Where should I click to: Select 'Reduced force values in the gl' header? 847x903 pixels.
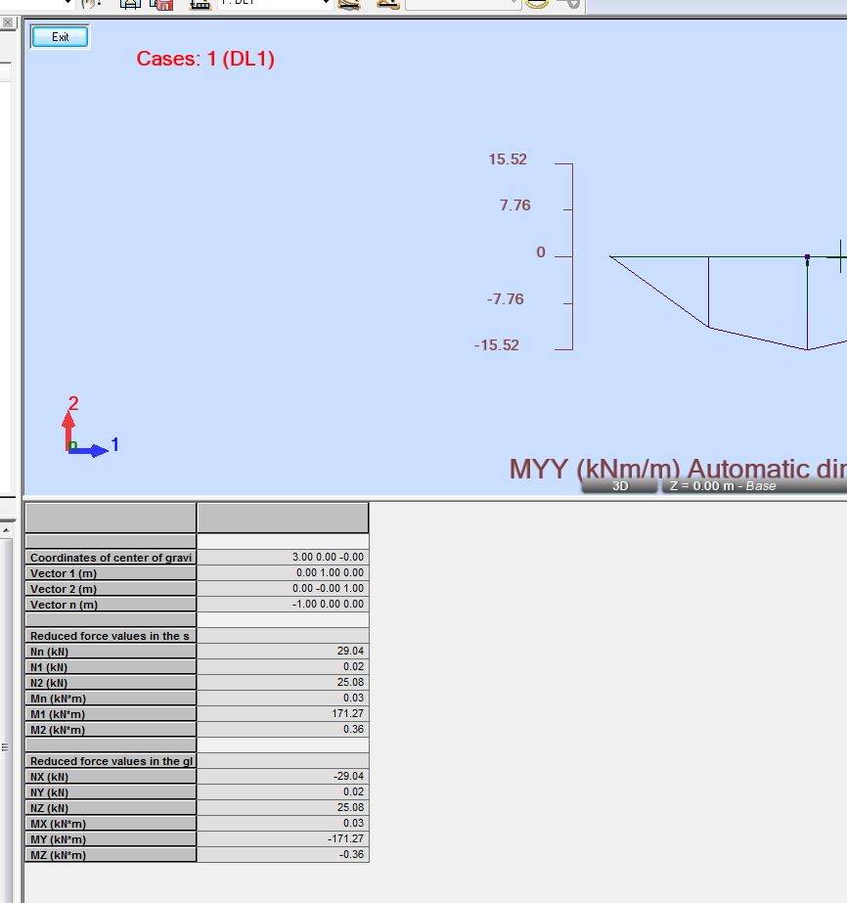[111, 761]
